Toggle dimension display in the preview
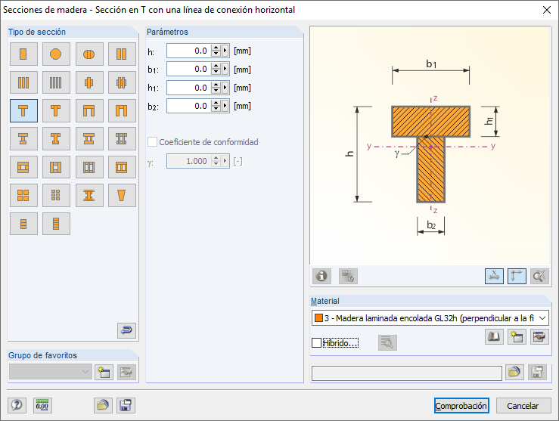The height and width of the screenshot is (421, 559). pyautogui.click(x=494, y=276)
